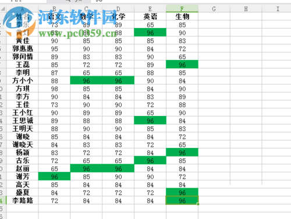Select the name cell 王小红
The height and width of the screenshot is (219, 291).
click(x=23, y=112)
